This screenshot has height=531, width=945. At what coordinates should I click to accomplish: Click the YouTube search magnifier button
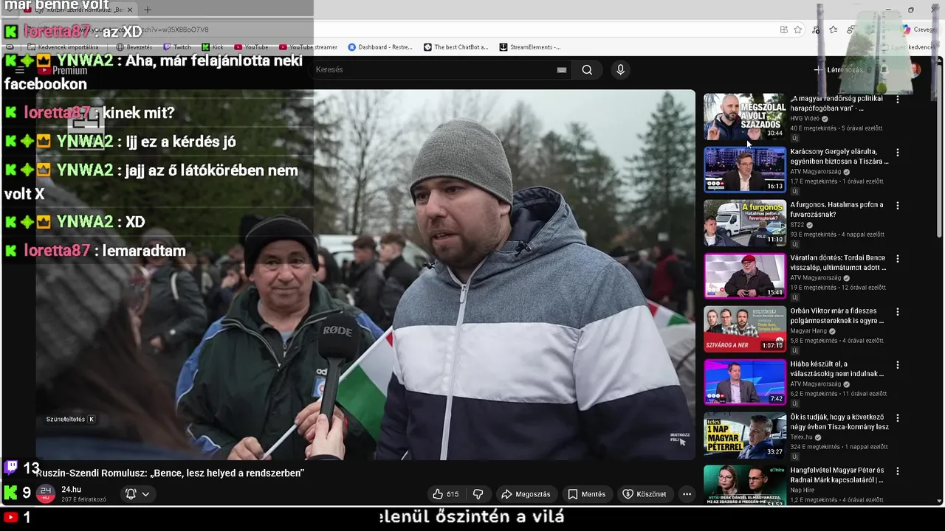pyautogui.click(x=587, y=70)
